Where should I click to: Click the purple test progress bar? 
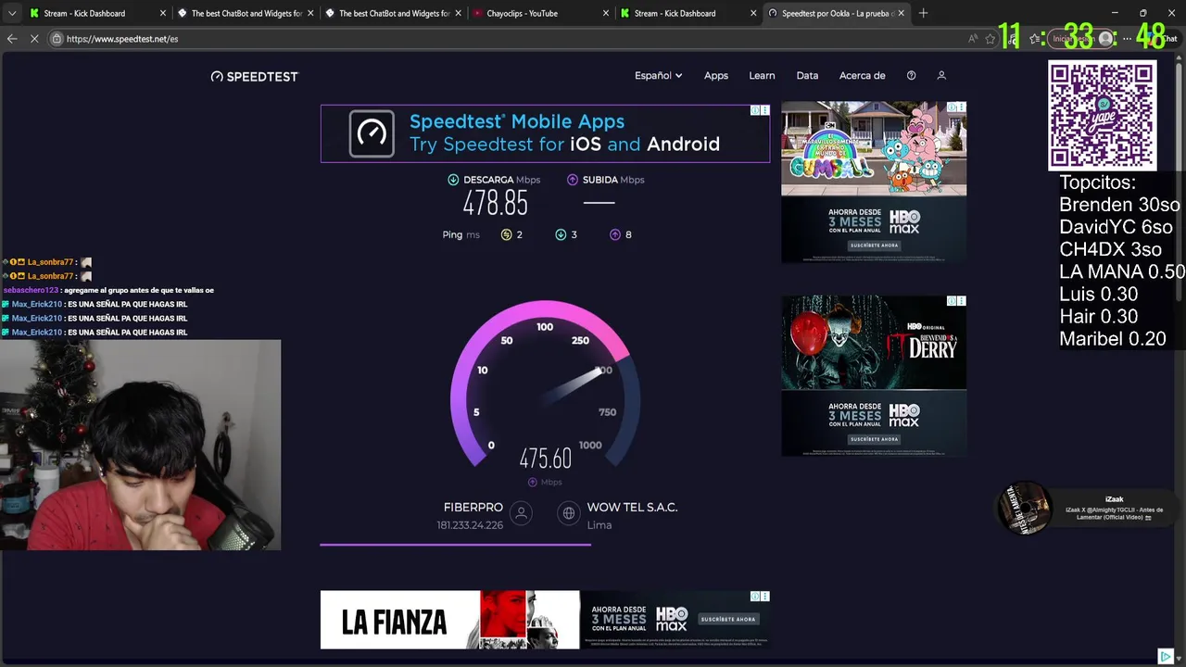[x=455, y=545]
